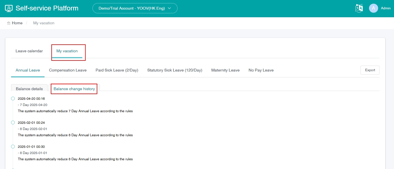Switch to Compensation Leave tab
Screen dimensions: 394x169
tap(68, 70)
